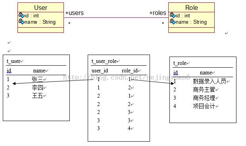Select the User class title

pos(40,8)
